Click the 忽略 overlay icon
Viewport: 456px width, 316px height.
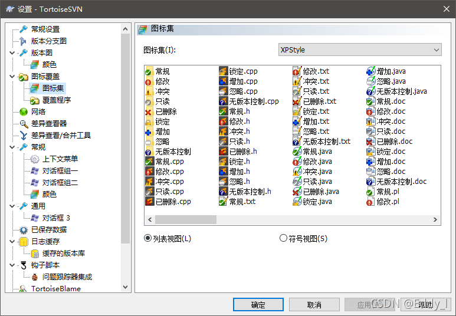click(x=149, y=141)
